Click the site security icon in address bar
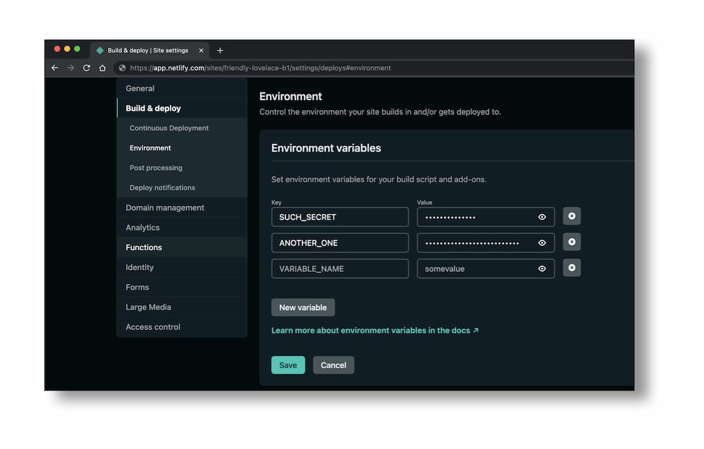The height and width of the screenshot is (449, 704). (121, 67)
